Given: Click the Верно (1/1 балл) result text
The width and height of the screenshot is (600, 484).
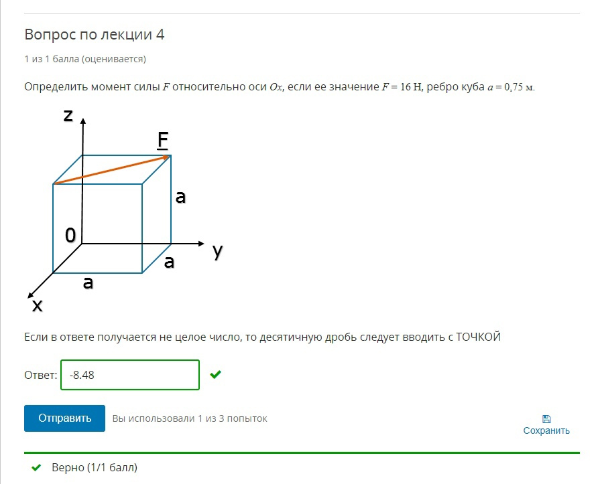Looking at the screenshot, I should [x=95, y=467].
